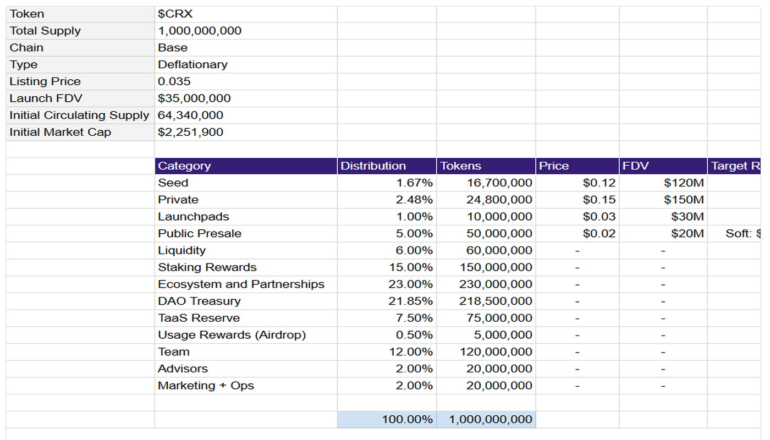Viewport: 770px width, 440px height.
Task: Click the "Category" column header
Action: 246,166
